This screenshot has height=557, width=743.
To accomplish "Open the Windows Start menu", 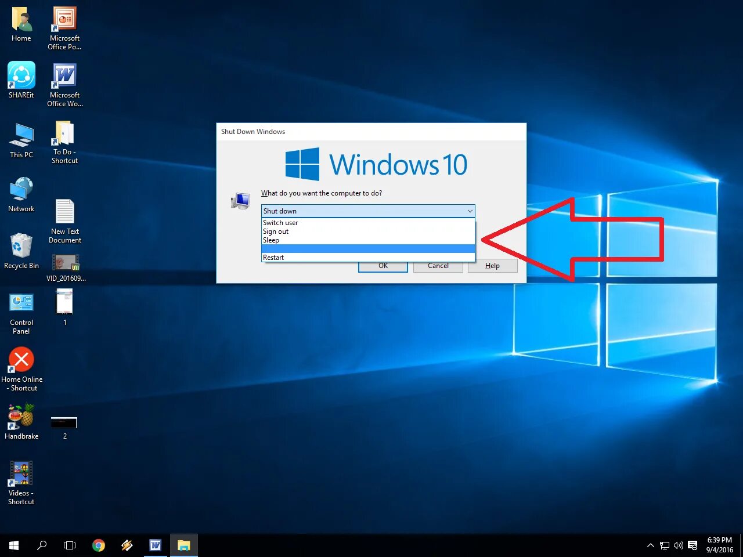I will tap(14, 545).
